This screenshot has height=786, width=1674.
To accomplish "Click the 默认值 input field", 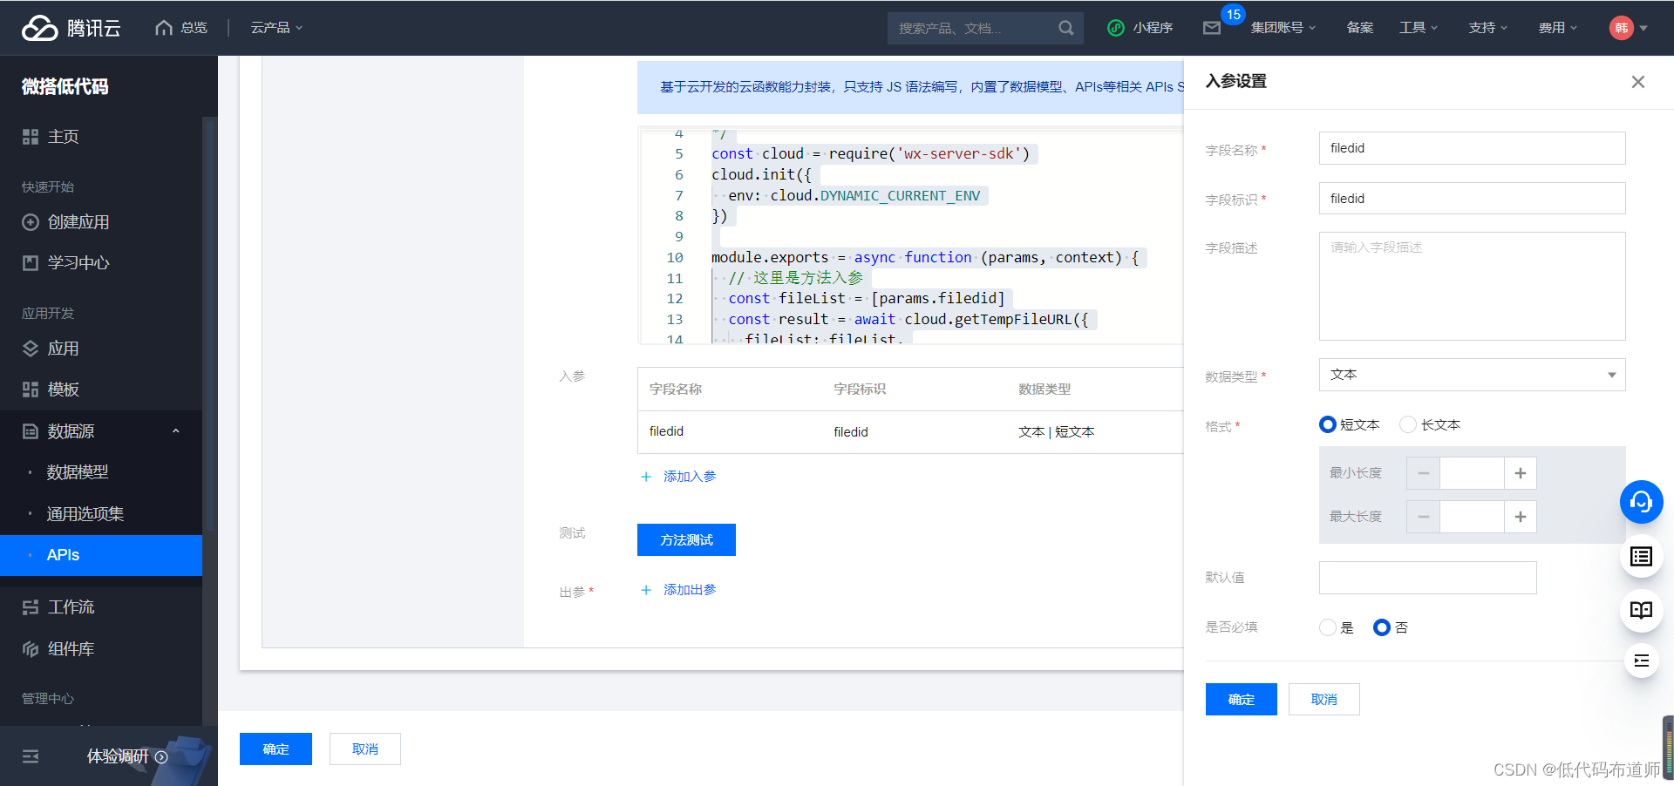I will (x=1427, y=578).
